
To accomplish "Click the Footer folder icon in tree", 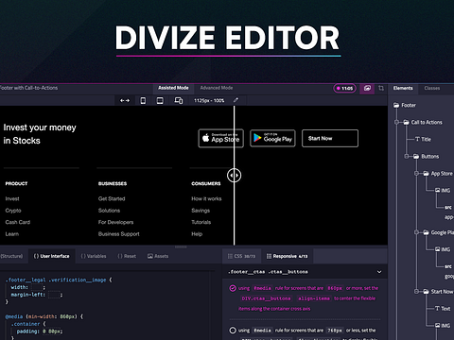I will (396, 105).
